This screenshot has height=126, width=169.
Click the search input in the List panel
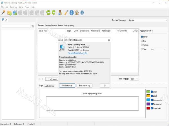click(16, 26)
